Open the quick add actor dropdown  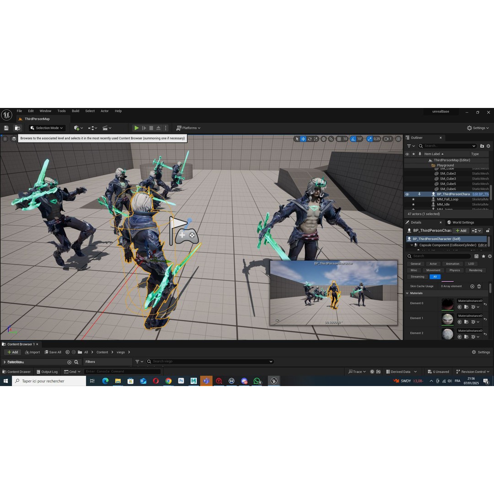(x=78, y=128)
